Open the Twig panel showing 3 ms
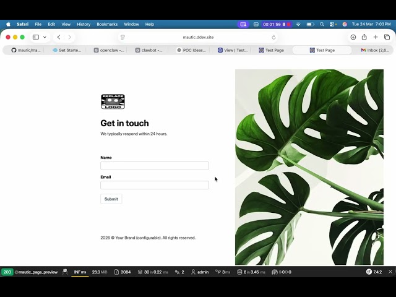396x297 pixels. tap(223, 272)
